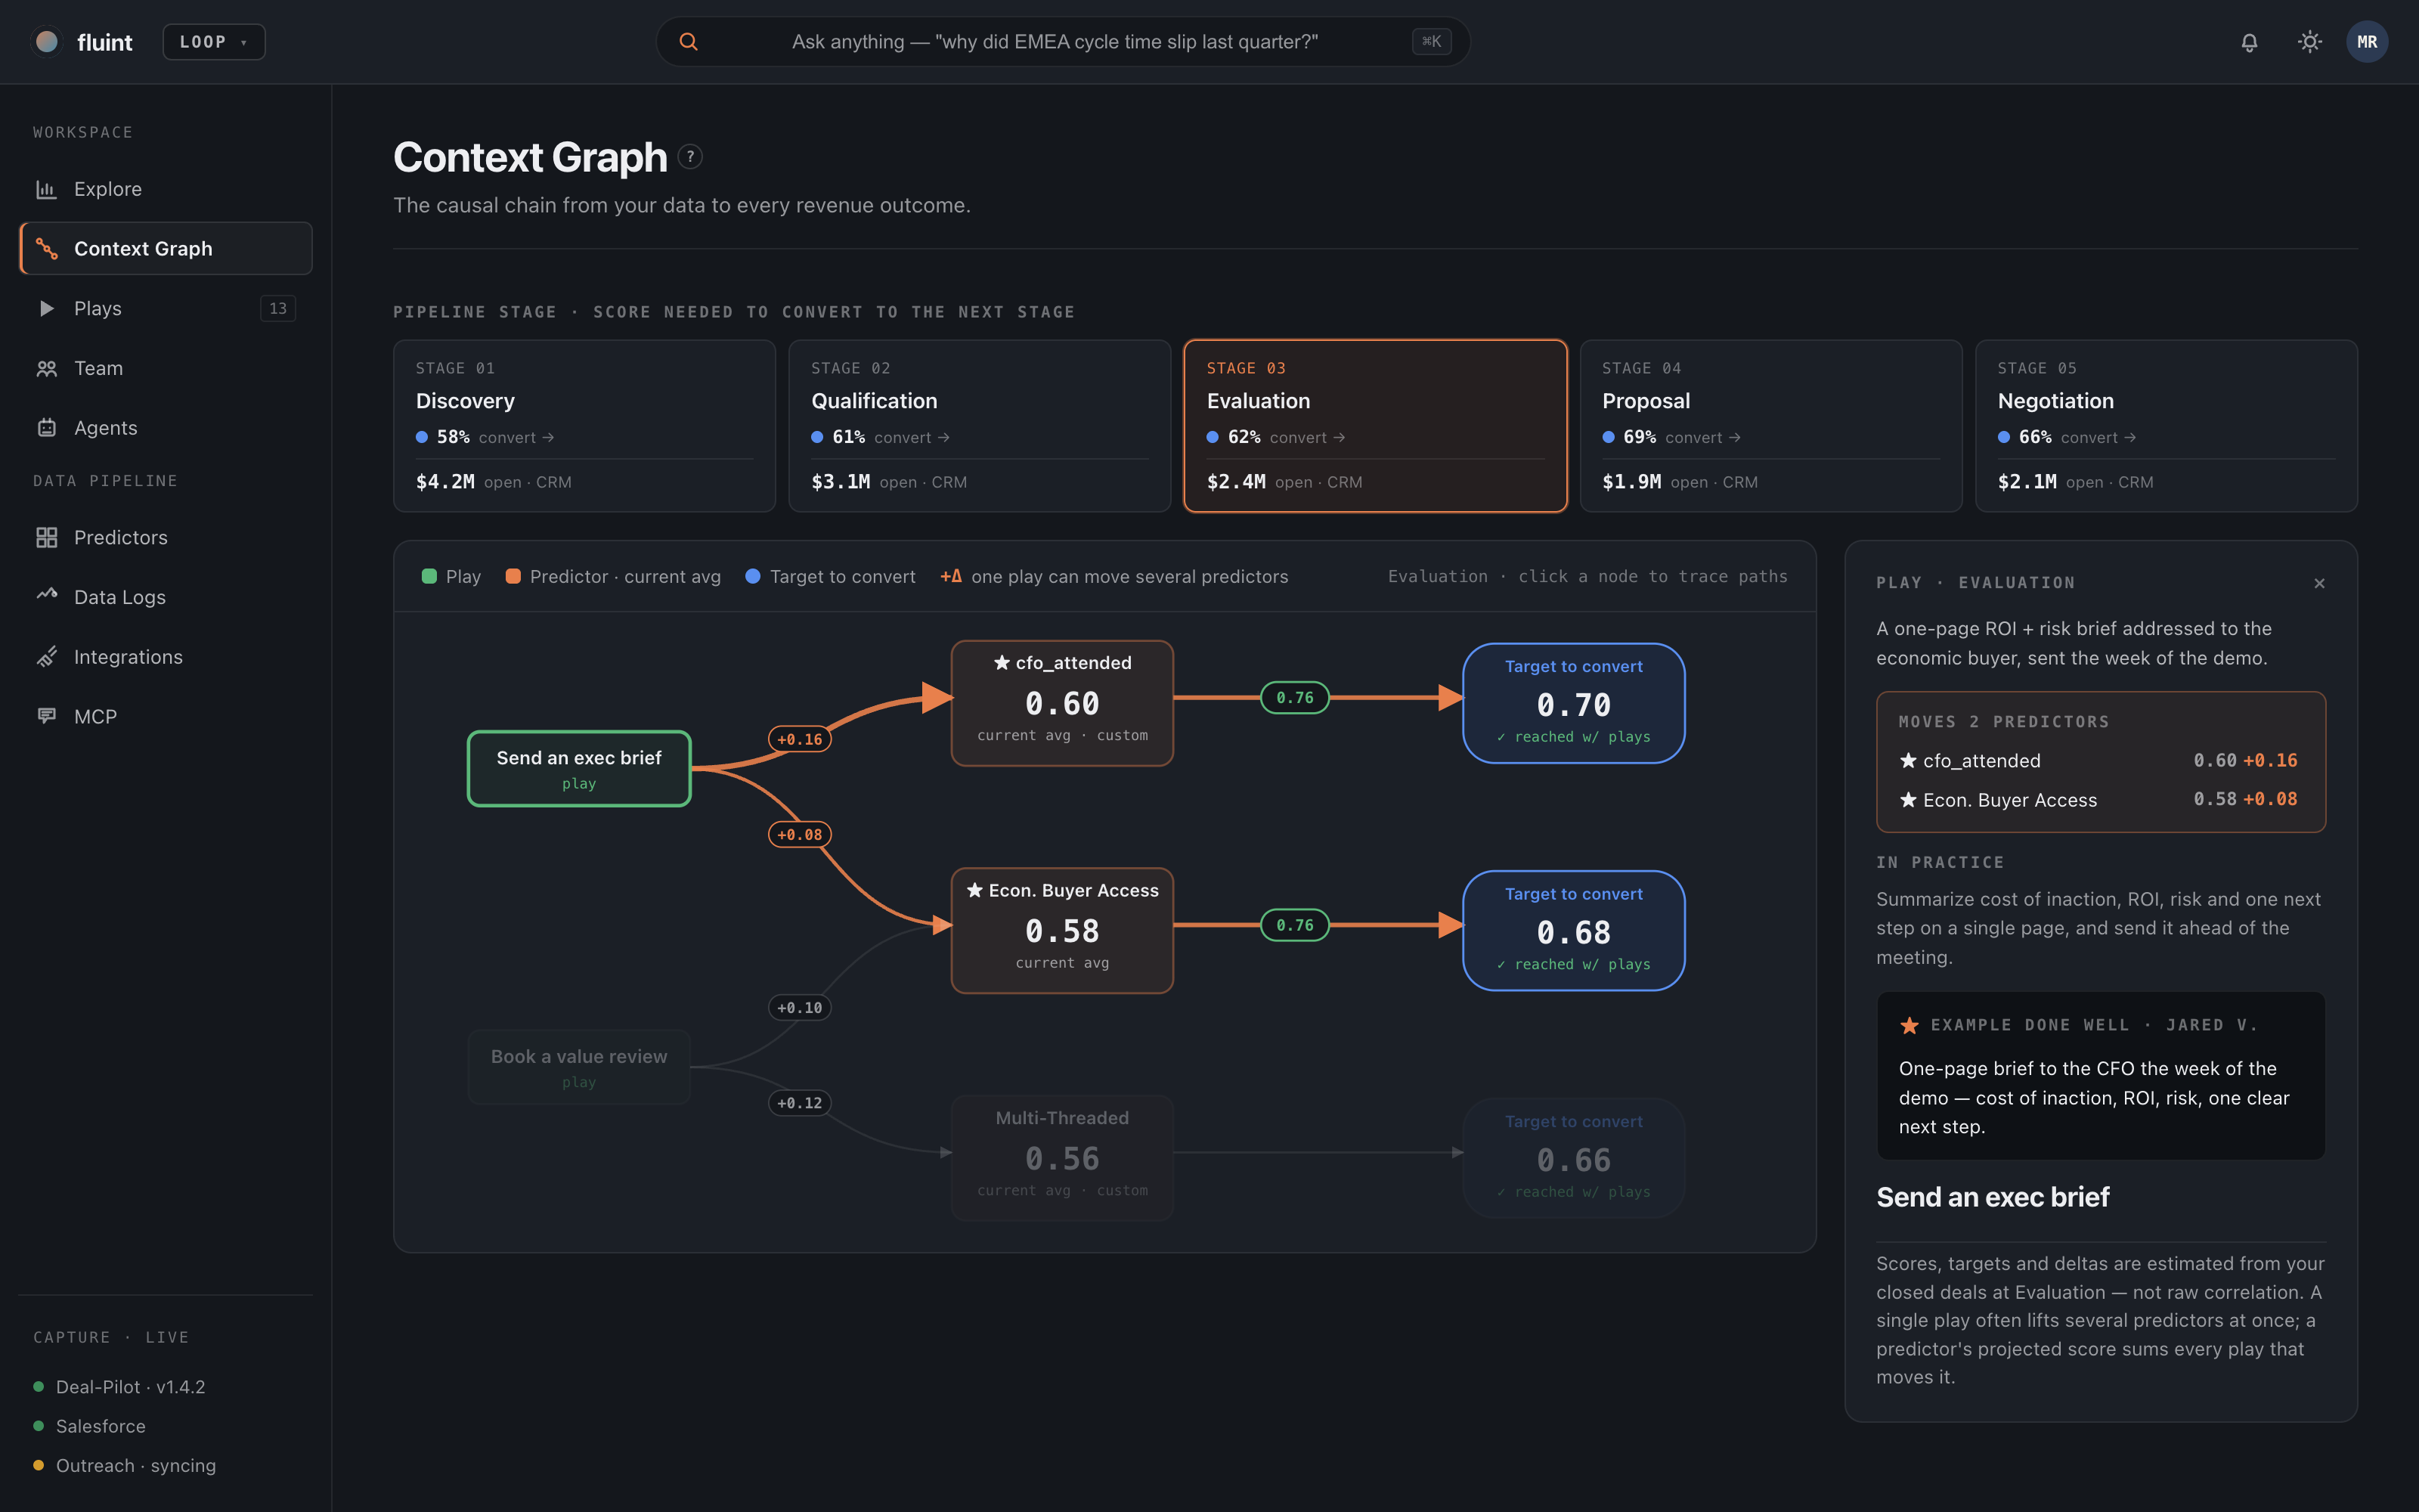Click the green Play legend swatch
Screen dimensions: 2419x1512
[x=429, y=576]
